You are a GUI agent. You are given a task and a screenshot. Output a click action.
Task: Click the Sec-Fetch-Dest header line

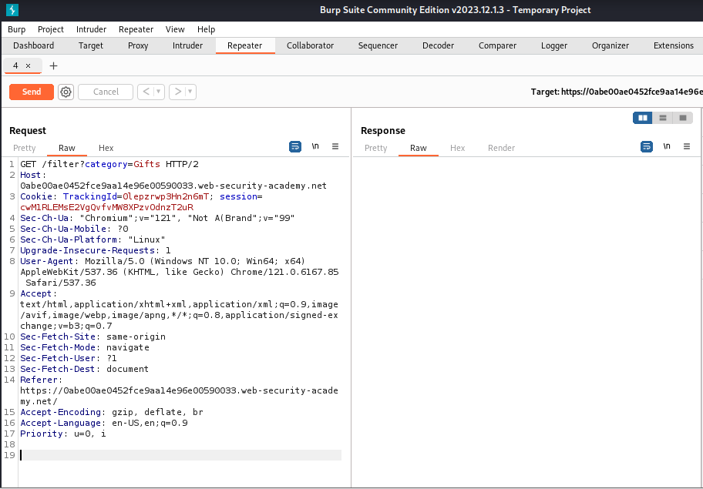tap(84, 369)
